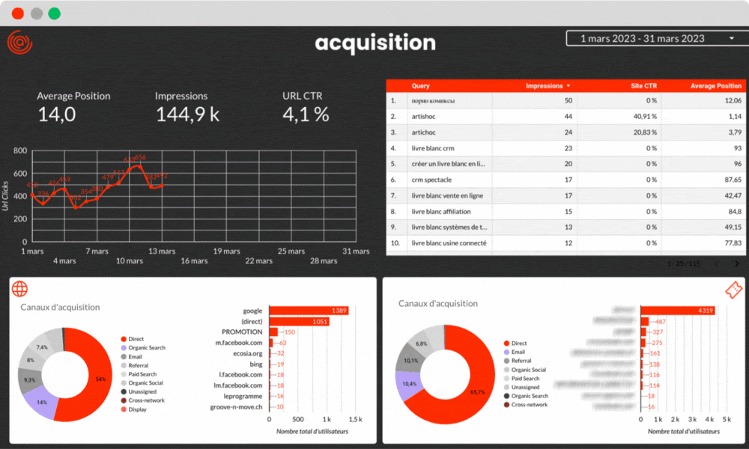This screenshot has height=449, width=749.
Task: Sort the table by Site CTR header
Action: (x=644, y=85)
